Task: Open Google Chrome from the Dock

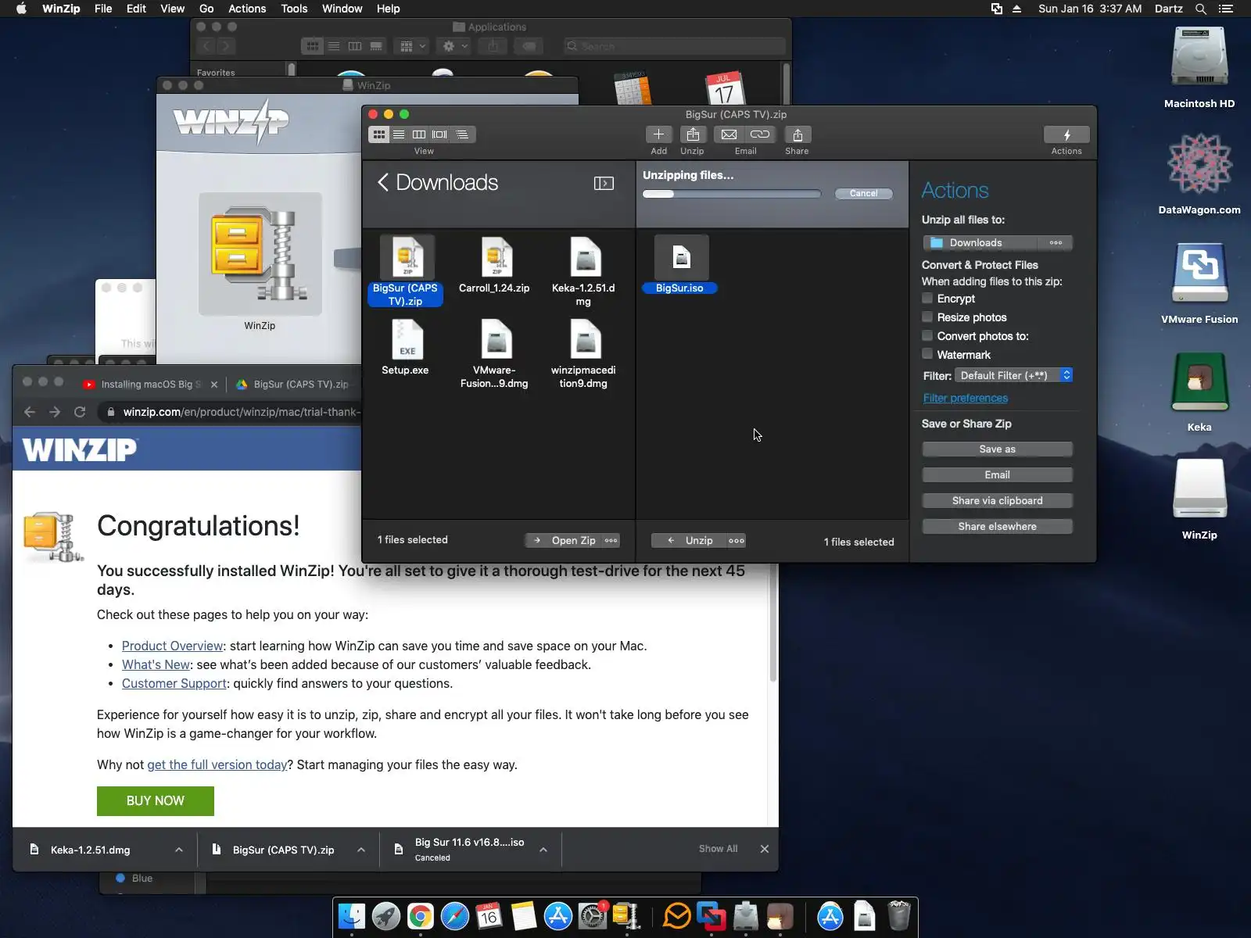Action: [x=421, y=916]
